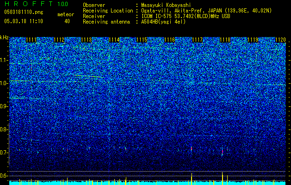Click the ICOM IC-575 53.7492 MHz USB text
Viewport: 291px width, 185px height.
[x=186, y=16]
